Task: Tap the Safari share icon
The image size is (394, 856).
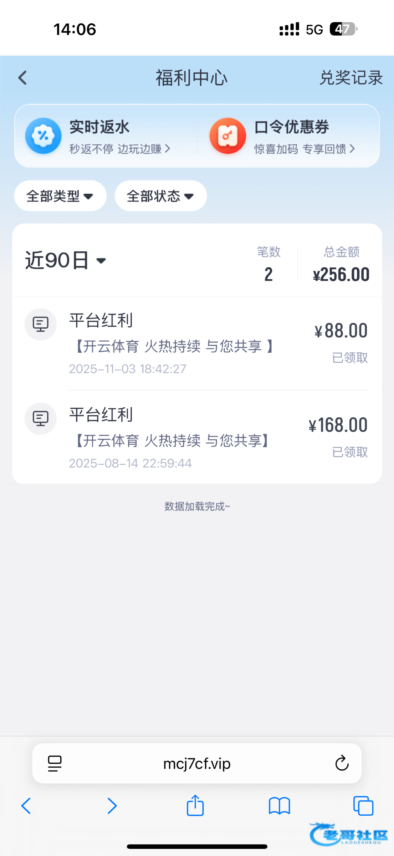Action: coord(195,805)
